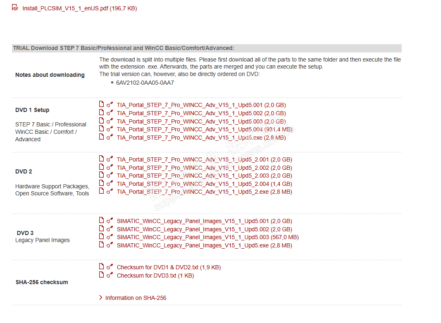Viewport: 441px width, 323px height.
Task: Click file icon next to TIA_Portal Upd5.001
Action: (101, 104)
